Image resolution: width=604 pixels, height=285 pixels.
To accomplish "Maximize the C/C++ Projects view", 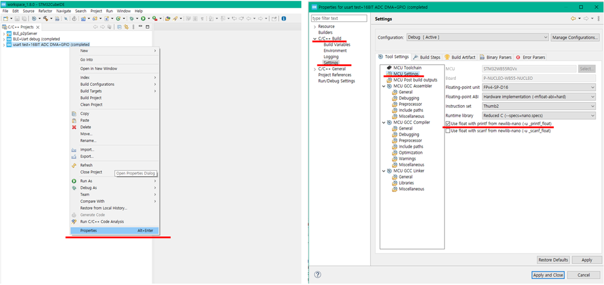I will click(x=148, y=27).
